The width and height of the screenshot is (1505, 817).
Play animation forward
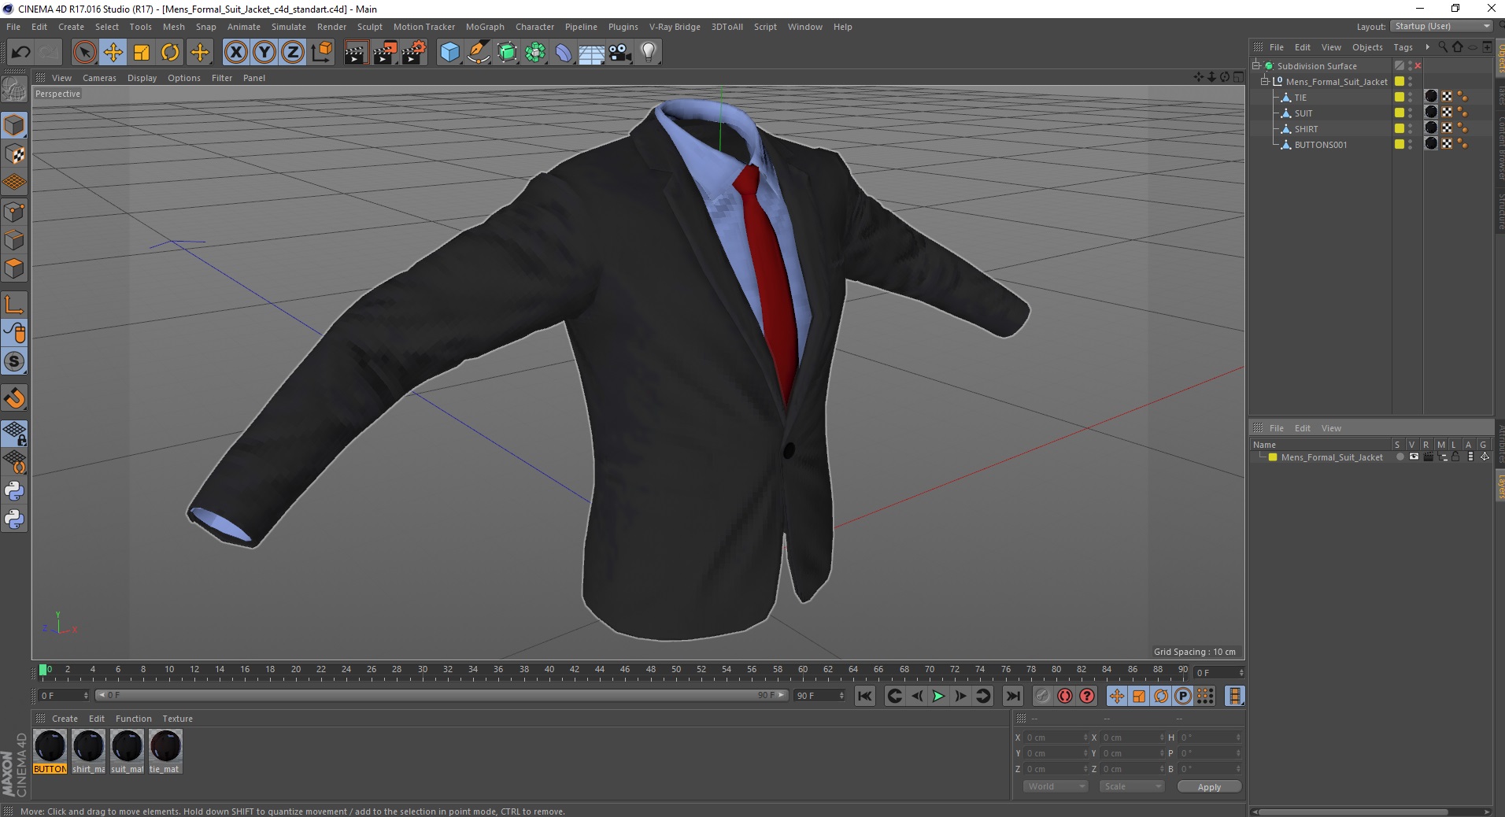[x=938, y=696]
